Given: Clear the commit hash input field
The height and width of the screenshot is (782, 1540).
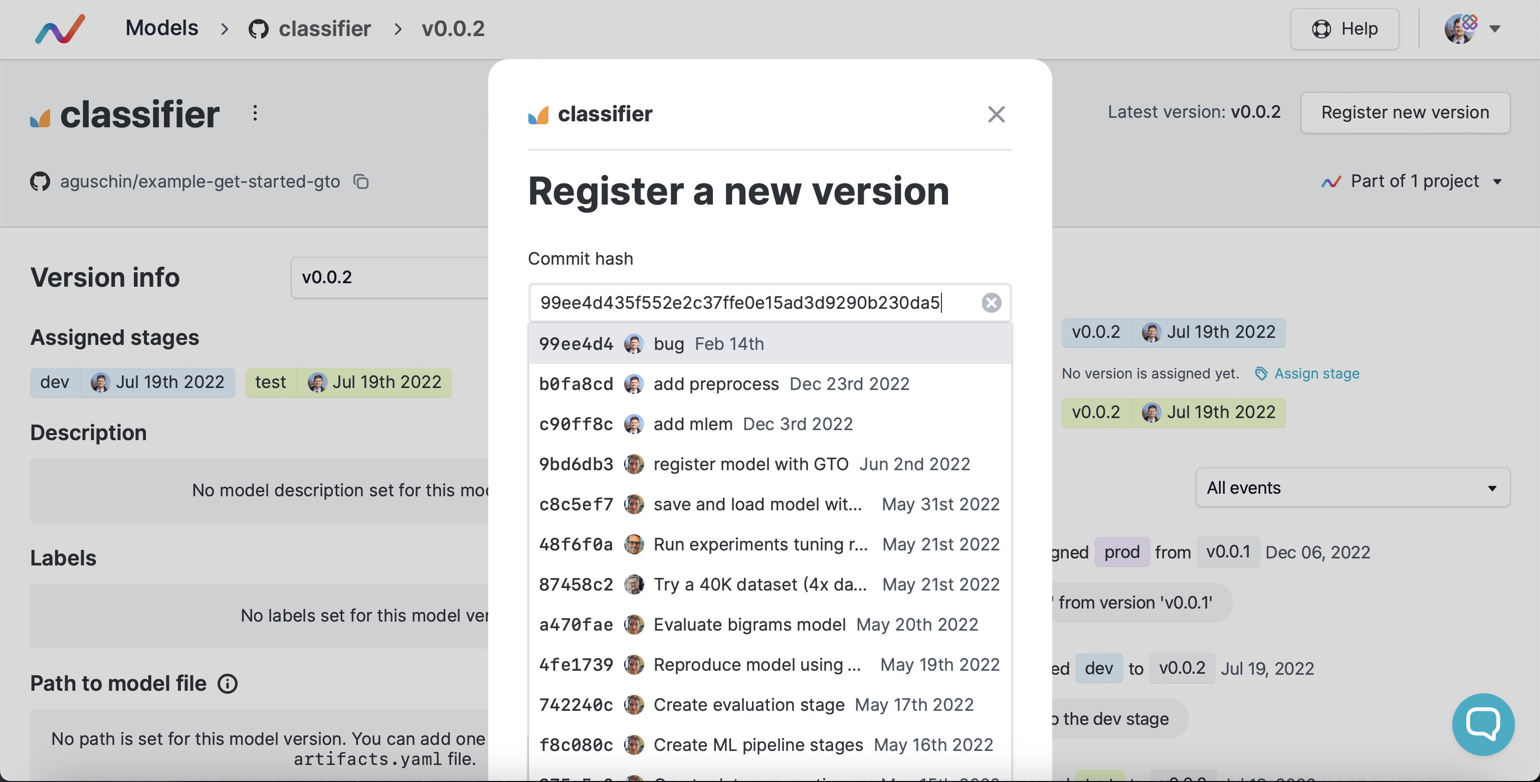Looking at the screenshot, I should (991, 303).
